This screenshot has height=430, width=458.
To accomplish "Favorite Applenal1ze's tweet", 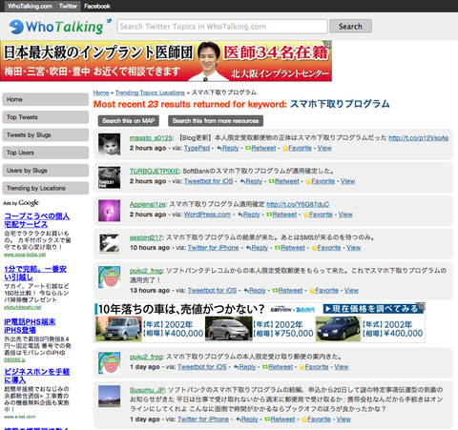I will (x=318, y=215).
